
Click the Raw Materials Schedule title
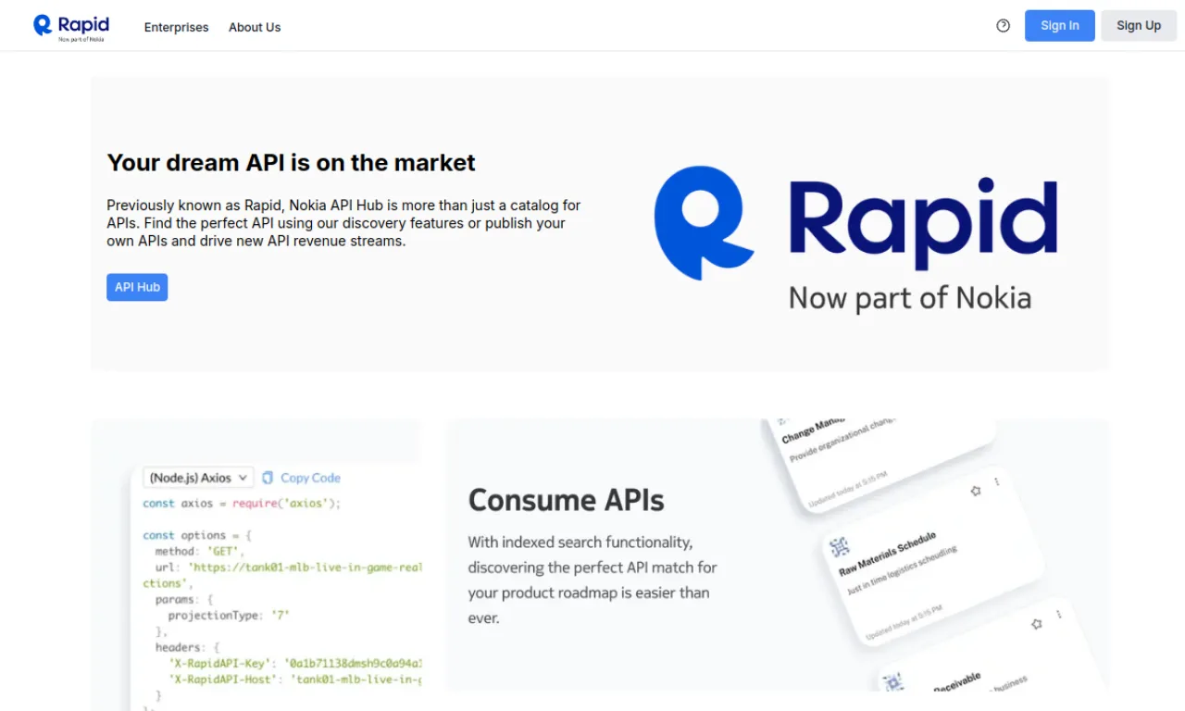(887, 555)
